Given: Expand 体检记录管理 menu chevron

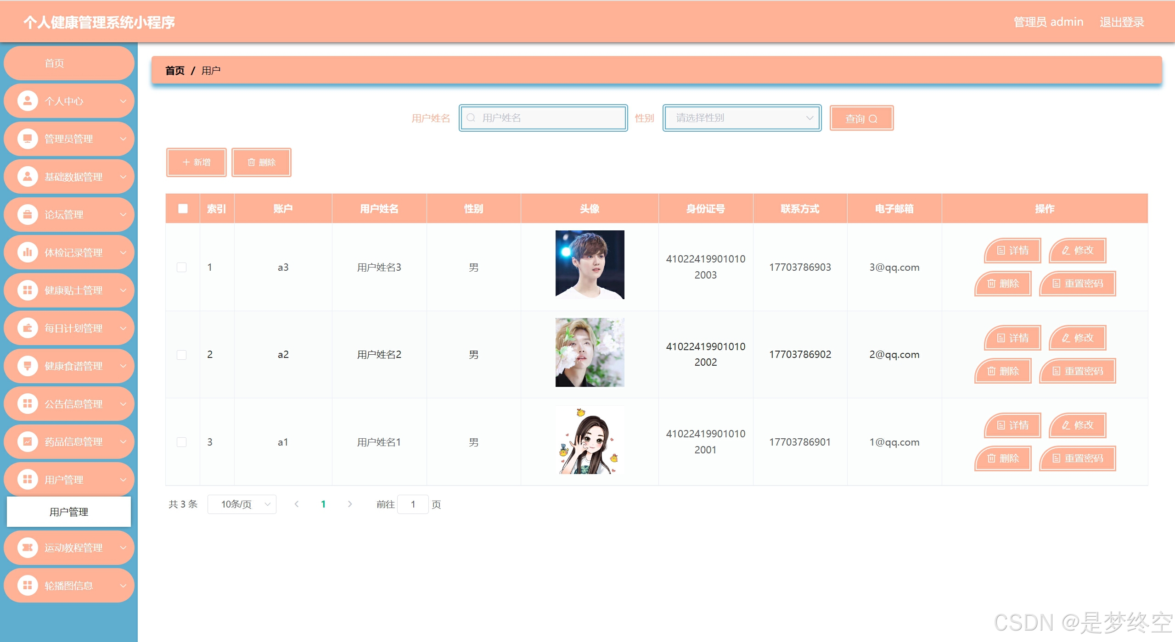Looking at the screenshot, I should (x=123, y=252).
